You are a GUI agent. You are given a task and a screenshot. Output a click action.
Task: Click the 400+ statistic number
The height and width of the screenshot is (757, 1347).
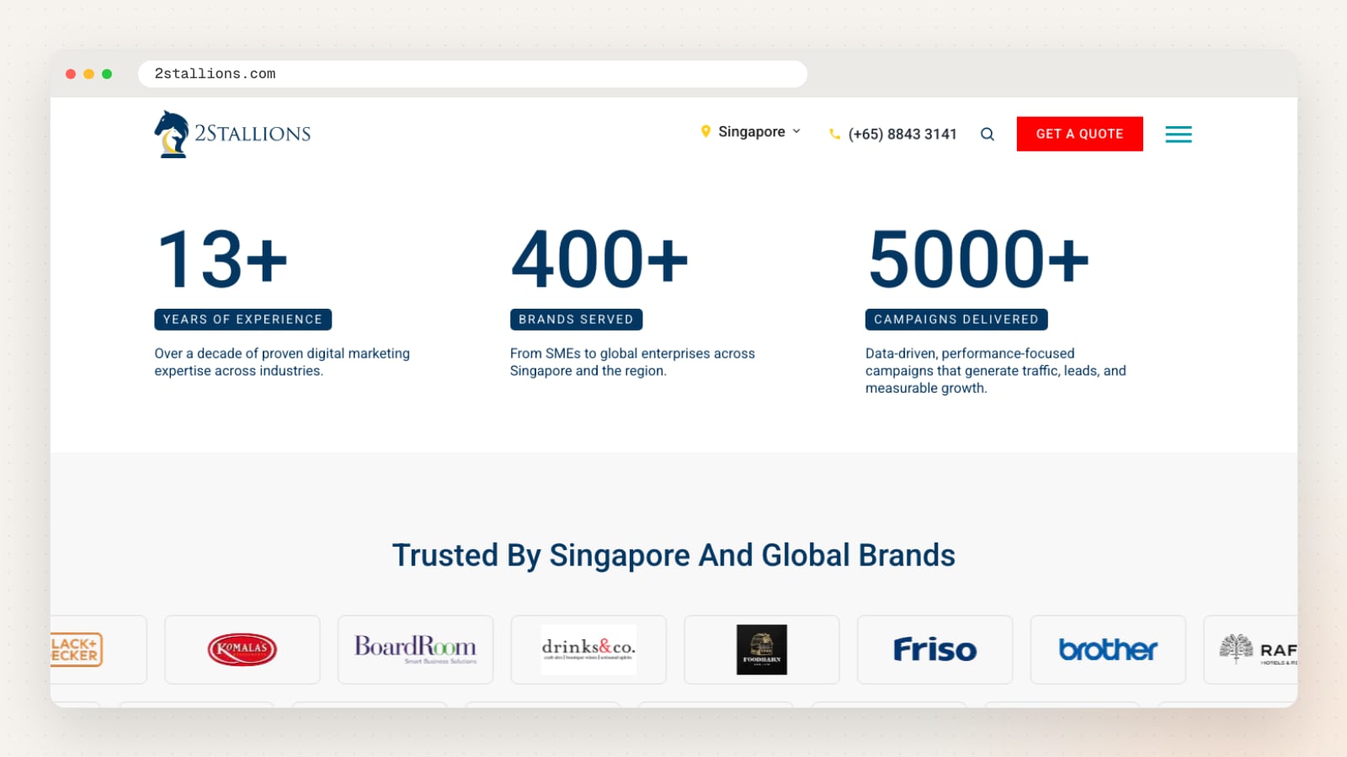[600, 259]
